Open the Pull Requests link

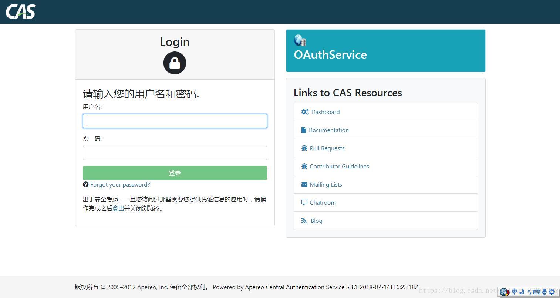click(327, 148)
